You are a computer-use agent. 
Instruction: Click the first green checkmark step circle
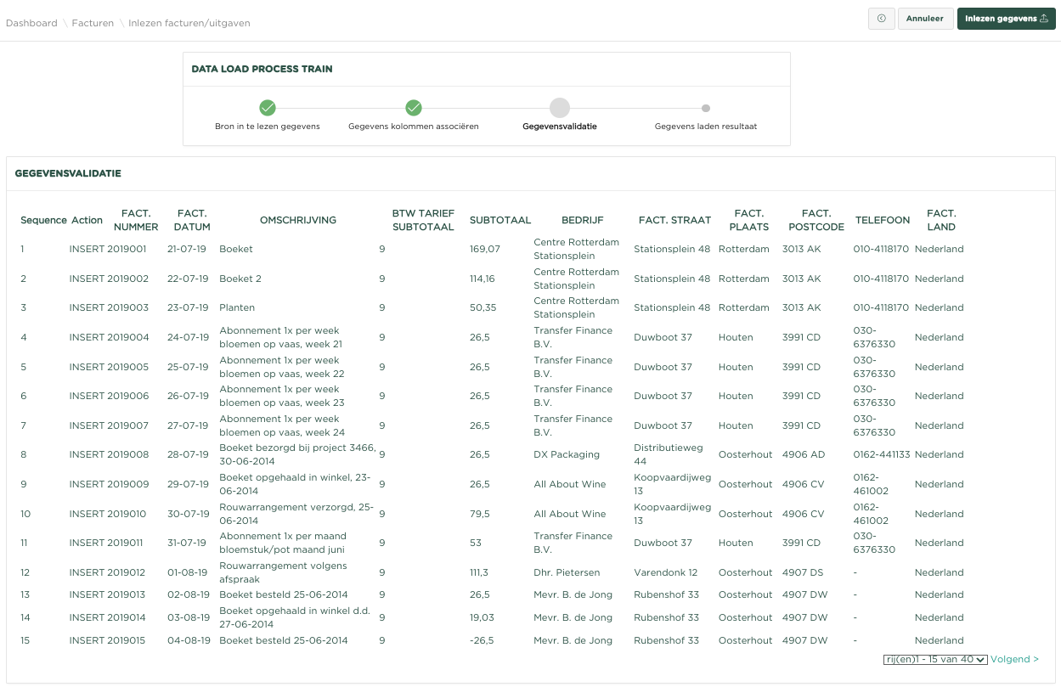click(268, 108)
